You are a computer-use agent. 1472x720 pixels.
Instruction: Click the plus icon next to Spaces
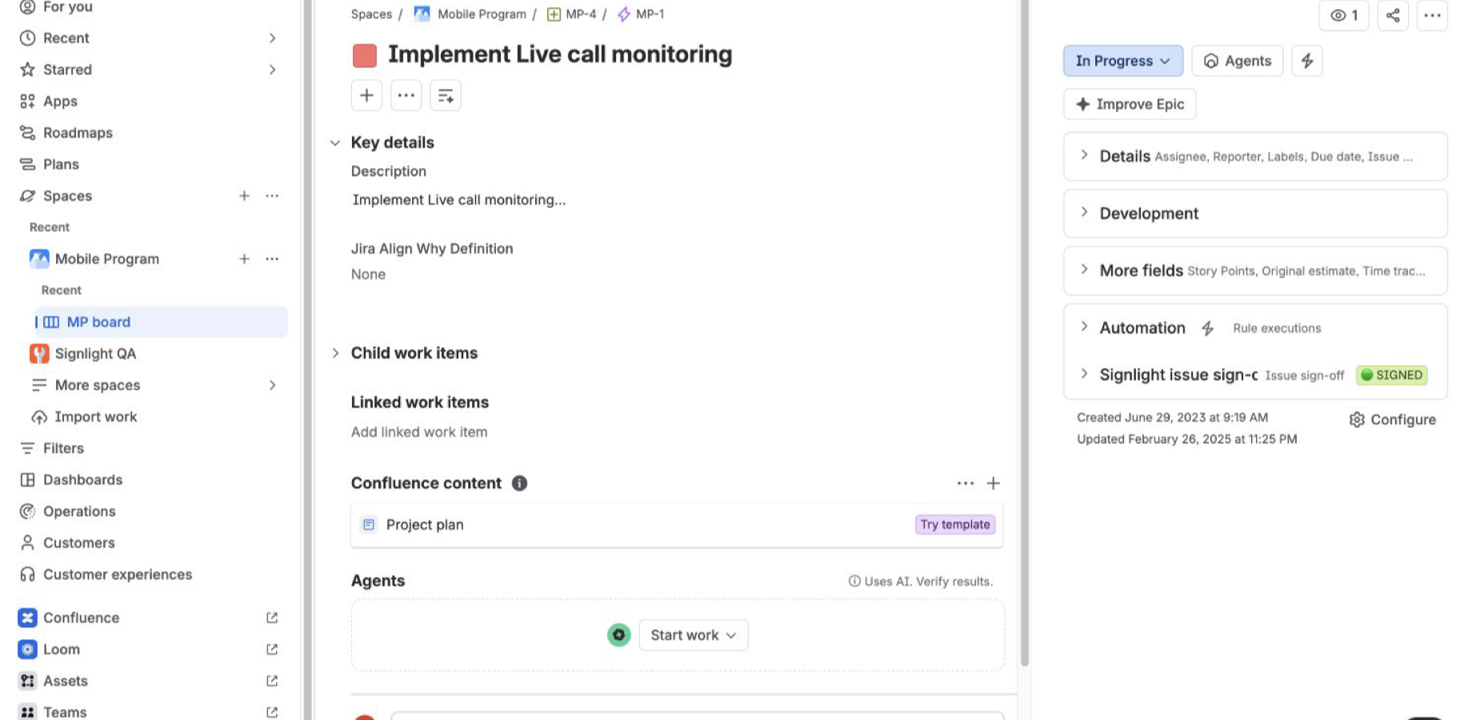(244, 196)
